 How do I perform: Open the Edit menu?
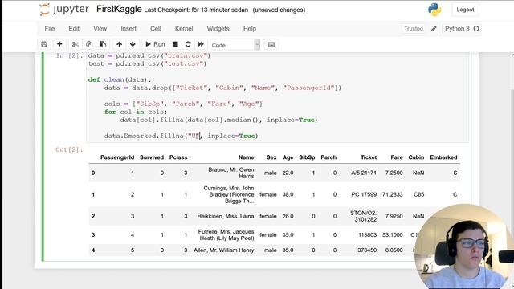74,29
